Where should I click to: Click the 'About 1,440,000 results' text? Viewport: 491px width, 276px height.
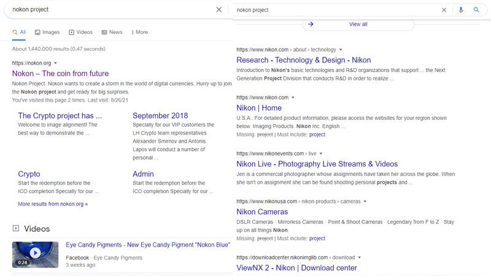tap(58, 49)
